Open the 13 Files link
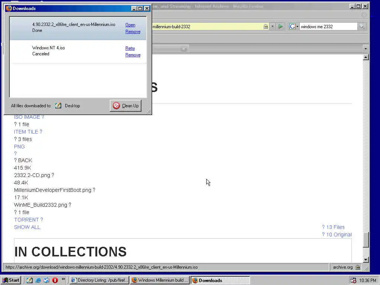 click(x=333, y=227)
